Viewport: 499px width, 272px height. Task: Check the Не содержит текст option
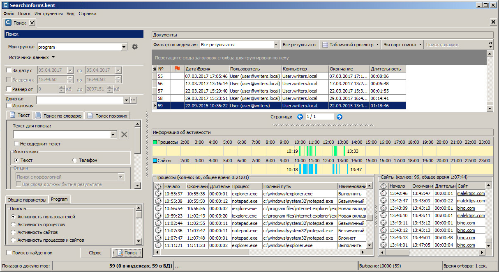point(17,144)
